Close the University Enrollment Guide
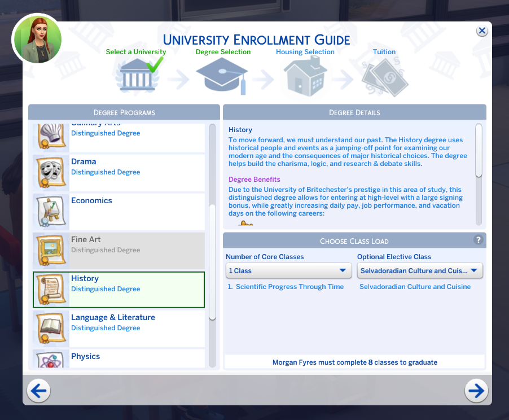The image size is (509, 420). point(482,31)
